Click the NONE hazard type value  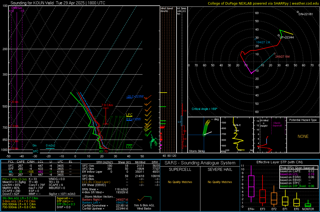(x=303, y=136)
